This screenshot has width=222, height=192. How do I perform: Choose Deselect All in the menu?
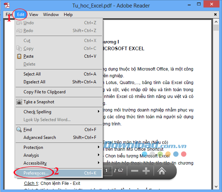coord(58,82)
